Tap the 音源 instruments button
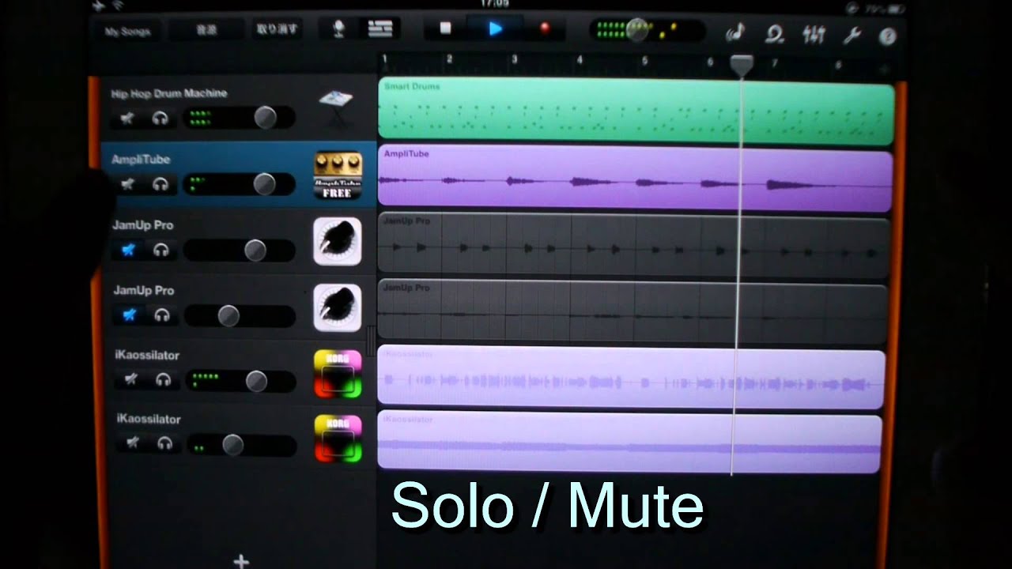This screenshot has width=1012, height=569. coord(206,31)
